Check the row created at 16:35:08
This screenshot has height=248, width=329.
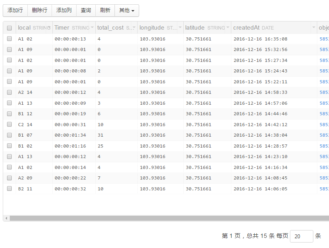click(9, 39)
